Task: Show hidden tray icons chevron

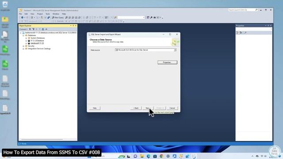Action: 252,156
